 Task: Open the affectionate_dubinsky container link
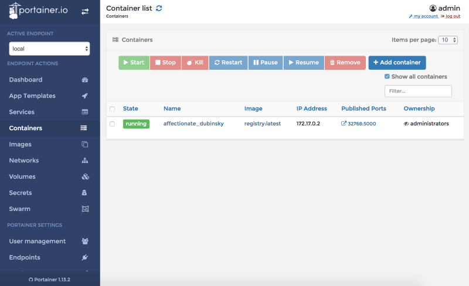point(193,124)
